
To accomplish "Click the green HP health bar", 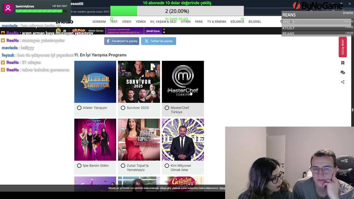I will click(41, 11).
